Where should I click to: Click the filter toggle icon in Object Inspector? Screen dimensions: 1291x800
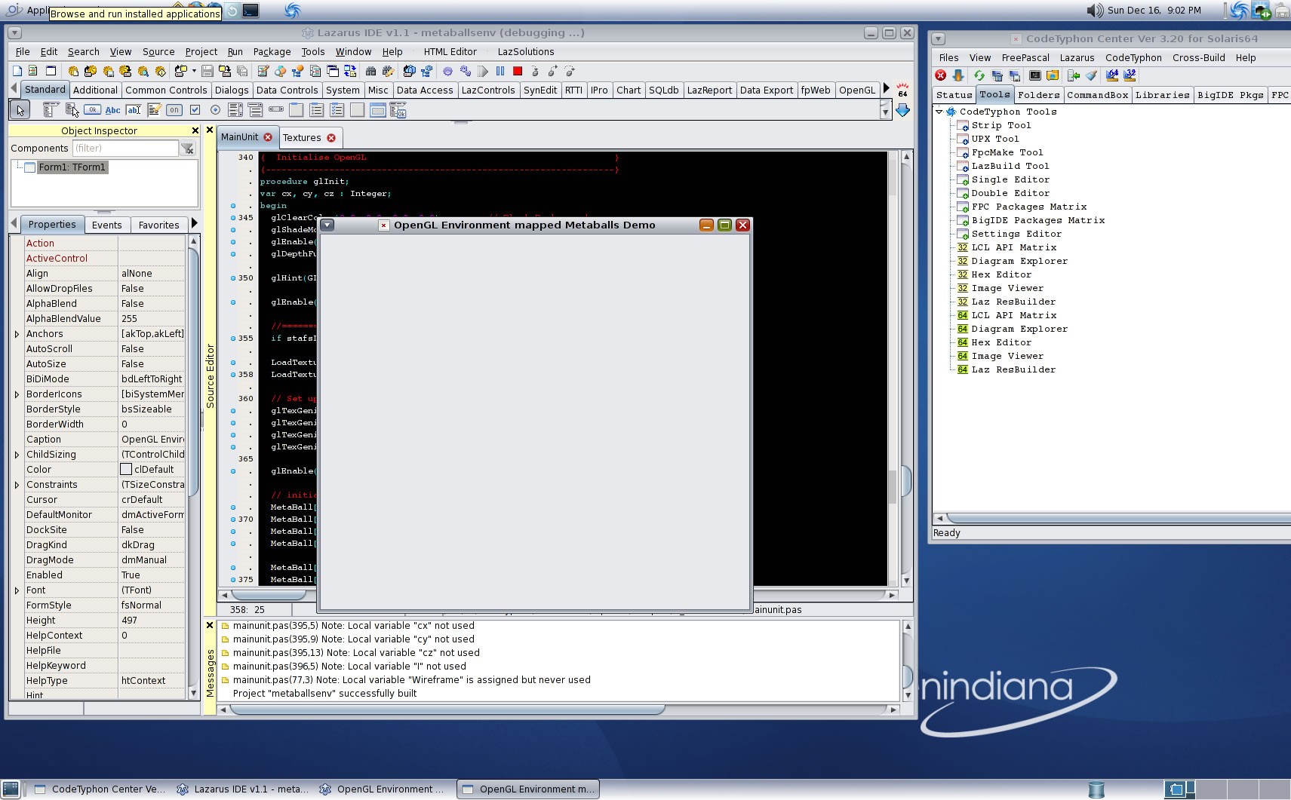(x=188, y=149)
